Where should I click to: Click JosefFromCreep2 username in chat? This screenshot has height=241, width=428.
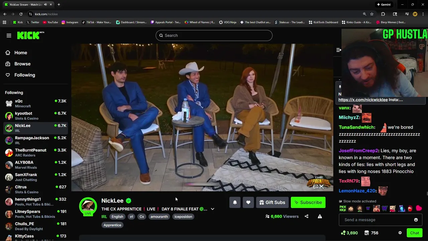(358, 151)
